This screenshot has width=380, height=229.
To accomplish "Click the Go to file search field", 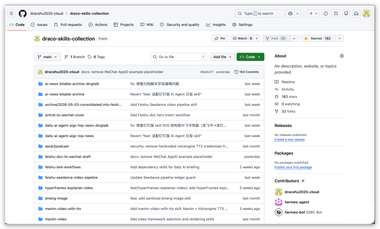I will point(179,57).
